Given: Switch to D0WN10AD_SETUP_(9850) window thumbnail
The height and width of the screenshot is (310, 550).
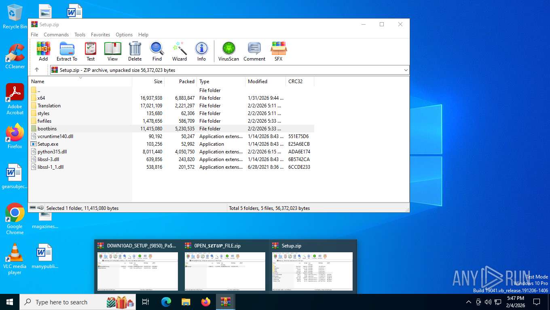Looking at the screenshot, I should pyautogui.click(x=137, y=267).
